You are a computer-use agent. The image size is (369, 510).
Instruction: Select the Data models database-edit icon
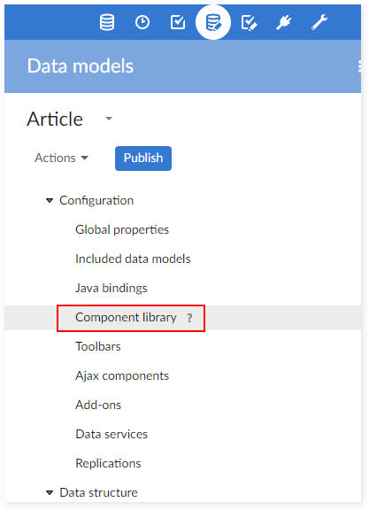tap(213, 22)
